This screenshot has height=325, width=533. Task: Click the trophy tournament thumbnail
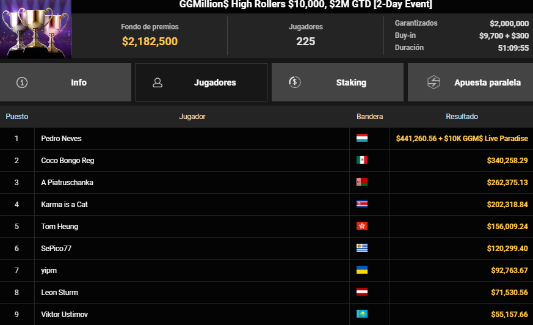pyautogui.click(x=35, y=29)
